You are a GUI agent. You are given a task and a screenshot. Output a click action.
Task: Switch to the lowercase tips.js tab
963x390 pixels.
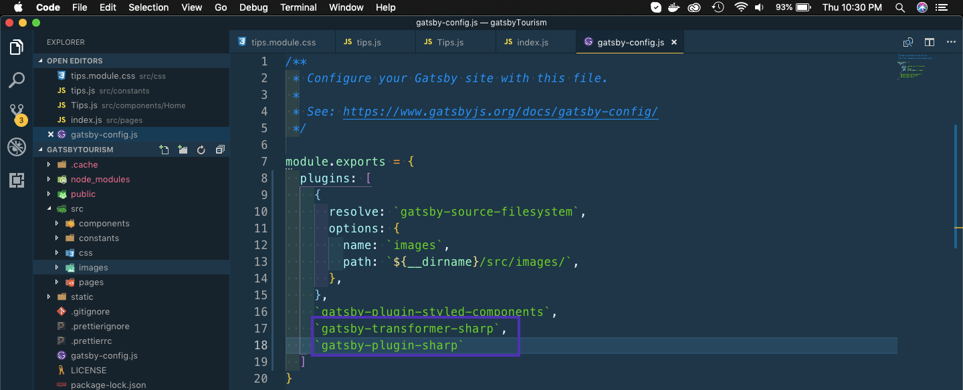click(x=374, y=42)
